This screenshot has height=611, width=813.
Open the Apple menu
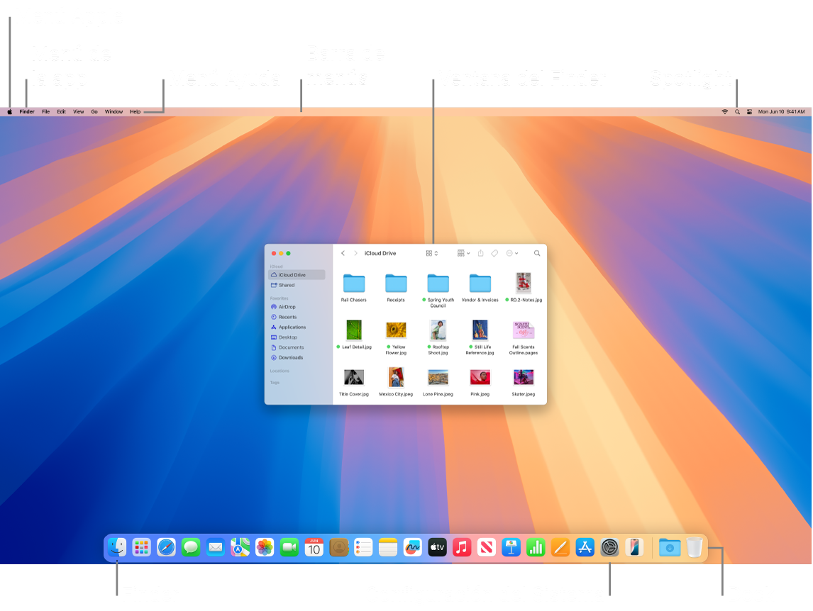pos(9,111)
